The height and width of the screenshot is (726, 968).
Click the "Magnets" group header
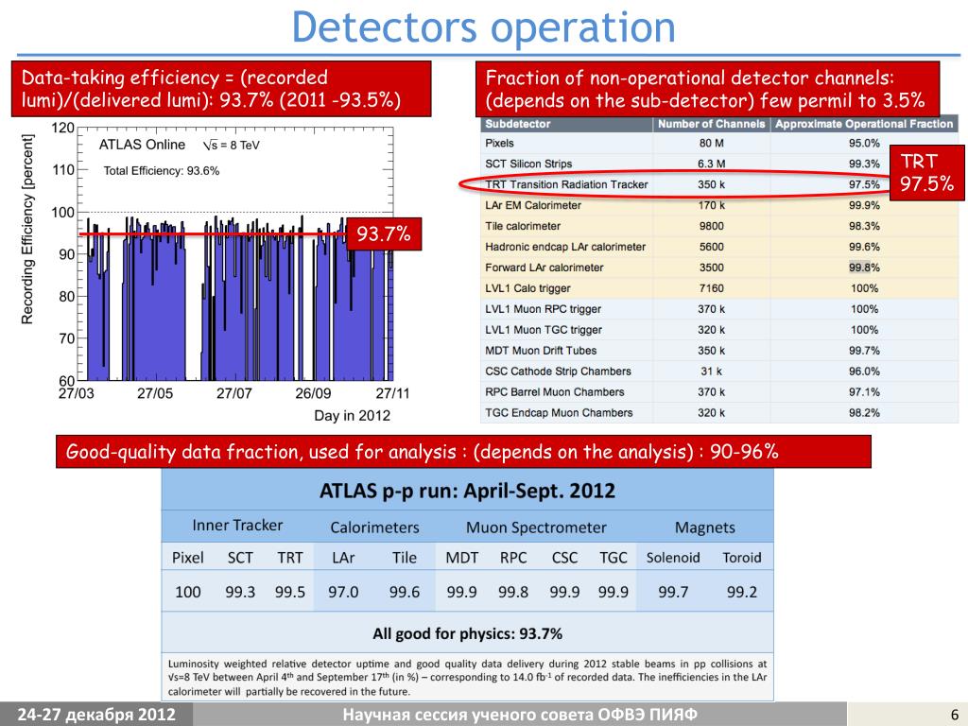[x=705, y=527]
